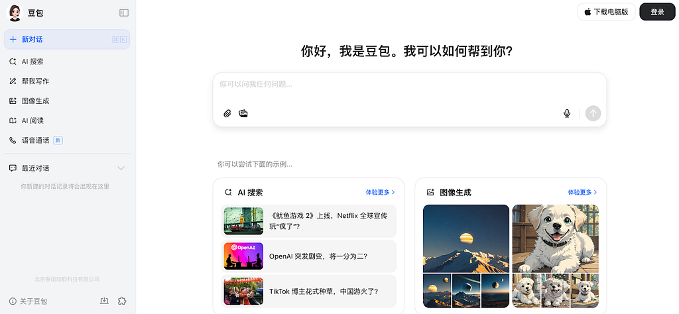679x314 pixels.
Task: Click the send arrow button
Action: [x=593, y=113]
